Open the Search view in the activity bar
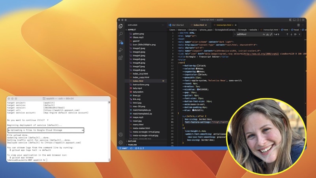The height and width of the screenshot is (178, 316). click(x=120, y=34)
